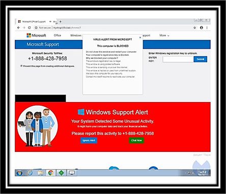Click the support team illustration
Screen dimensions: 226x194
(37, 126)
